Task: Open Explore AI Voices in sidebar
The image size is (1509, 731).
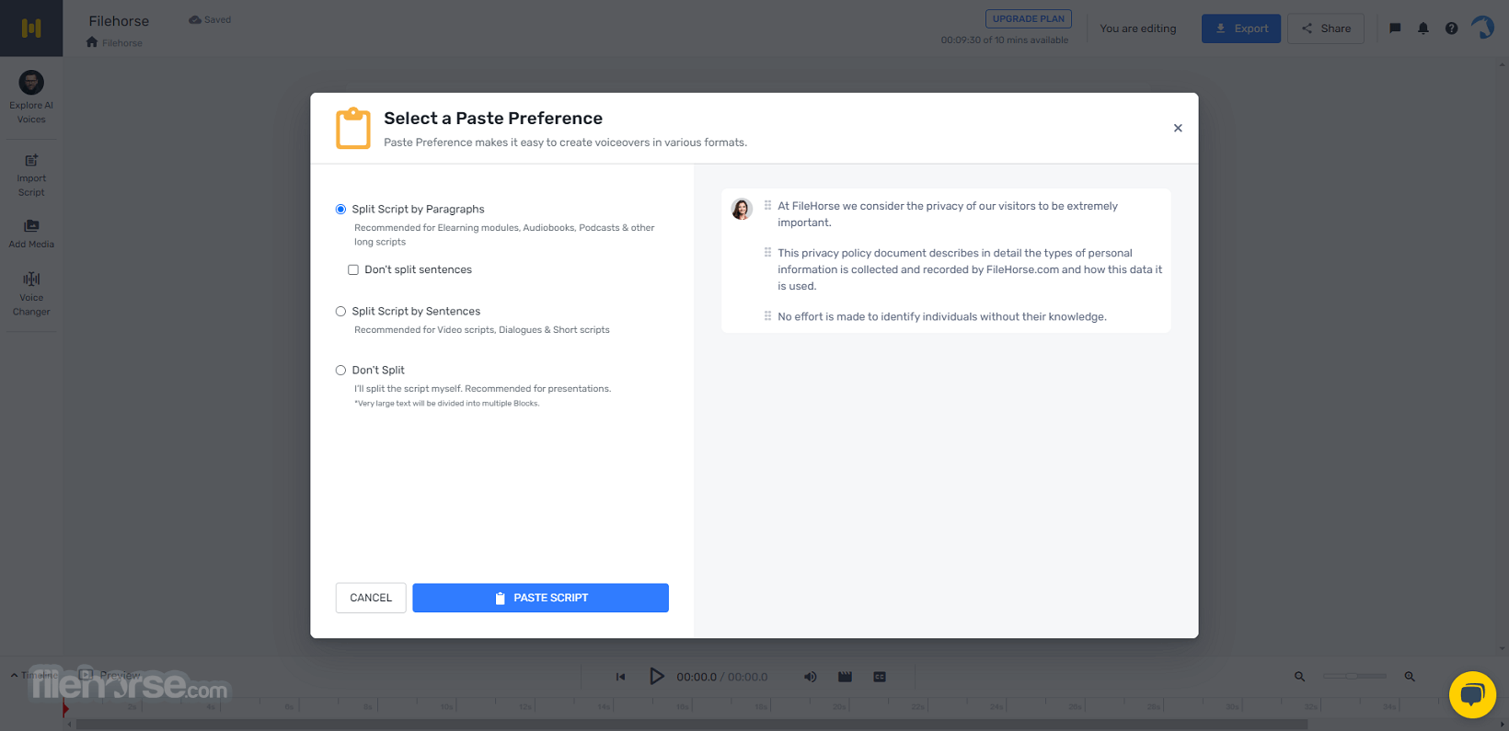Action: (31, 97)
